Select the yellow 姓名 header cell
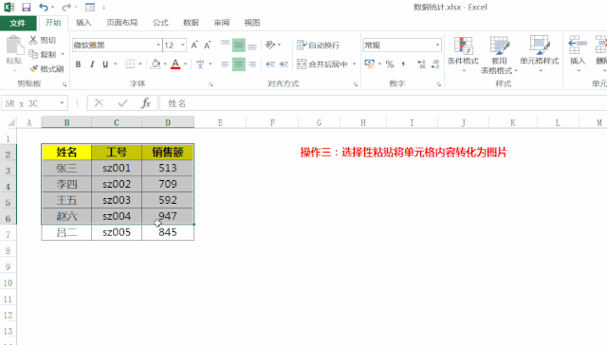The image size is (607, 345). 66,152
